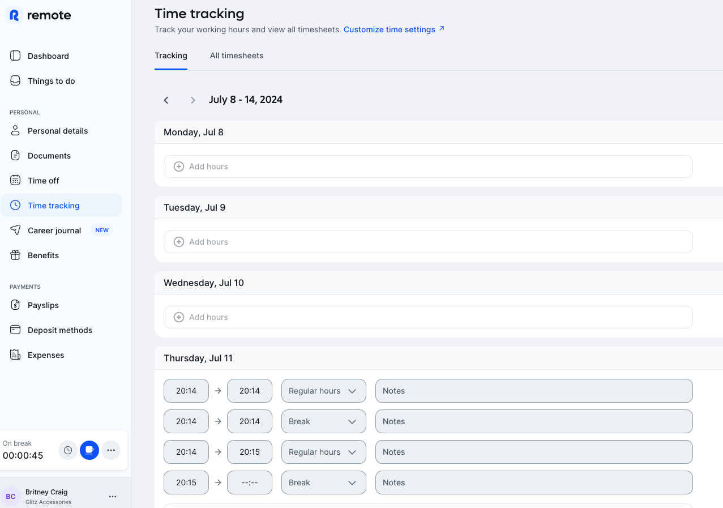Switch to the All timesheets tab

point(237,56)
